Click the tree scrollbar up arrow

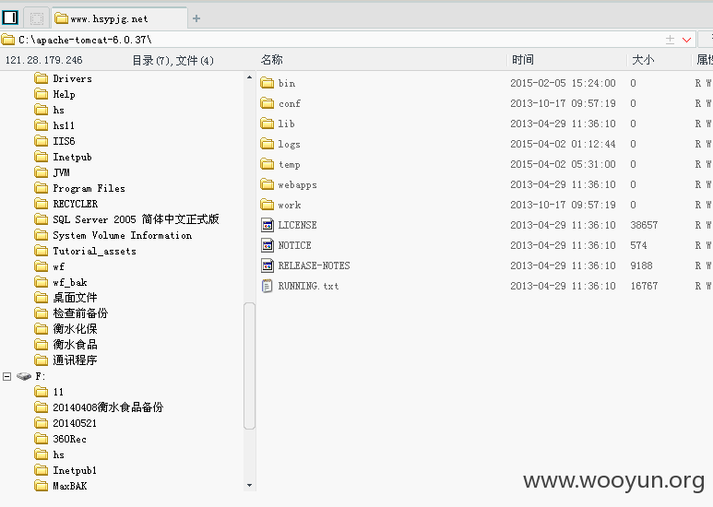pyautogui.click(x=249, y=77)
